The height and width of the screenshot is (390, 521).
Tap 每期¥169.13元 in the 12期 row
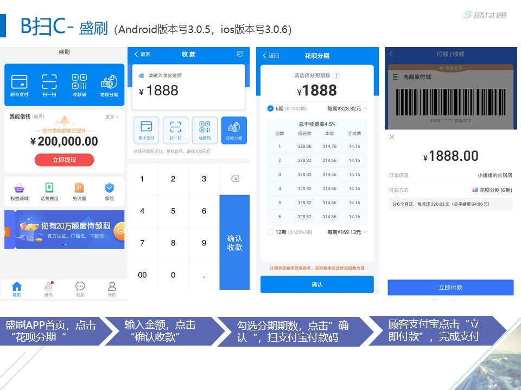point(344,232)
